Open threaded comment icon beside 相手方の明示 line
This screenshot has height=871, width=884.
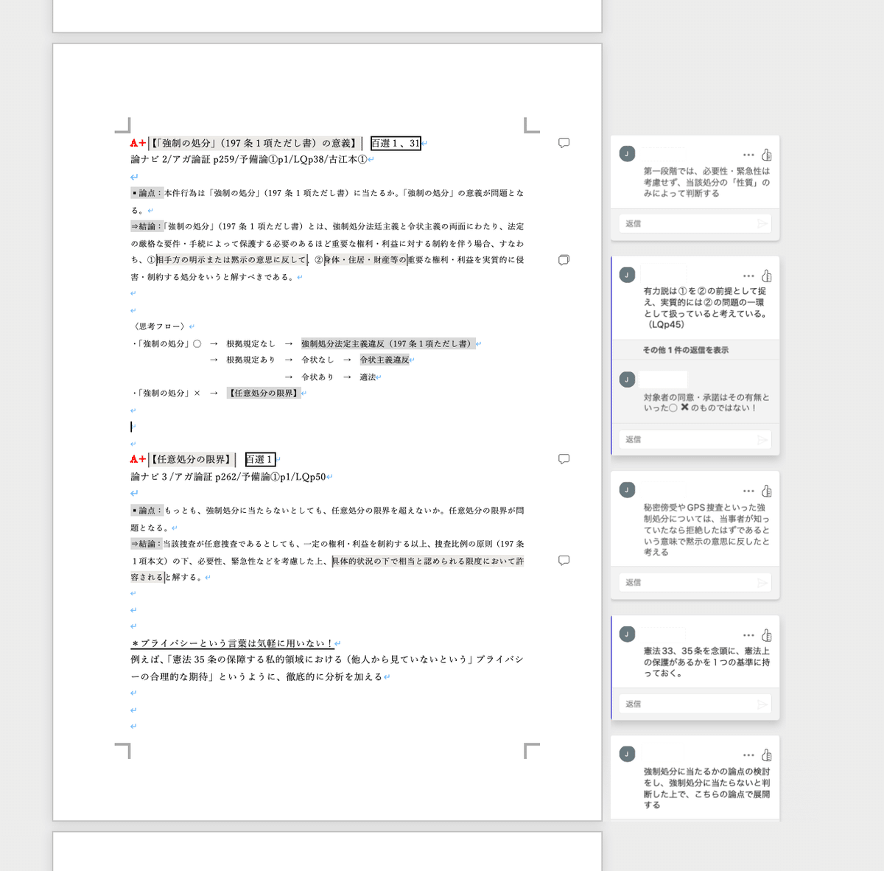tap(564, 260)
